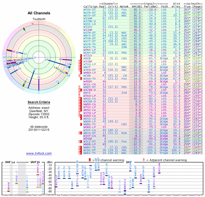The height and width of the screenshot is (197, 205).
Task: Select the W53AM bar in UHF spectrum chart
Action: 159,173
